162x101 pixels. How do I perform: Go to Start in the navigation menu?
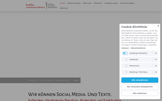63,3
